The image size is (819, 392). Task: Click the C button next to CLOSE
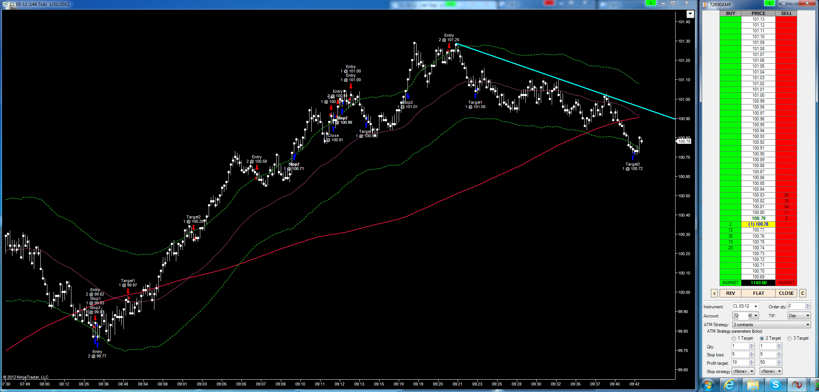(x=803, y=293)
